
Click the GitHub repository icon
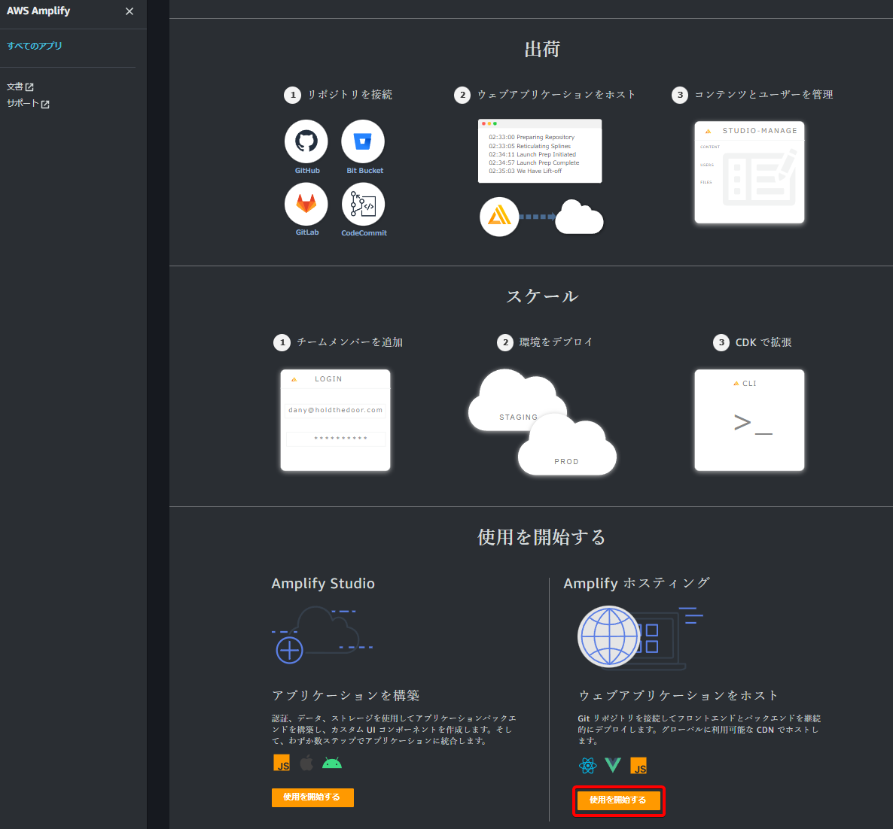pyautogui.click(x=306, y=141)
